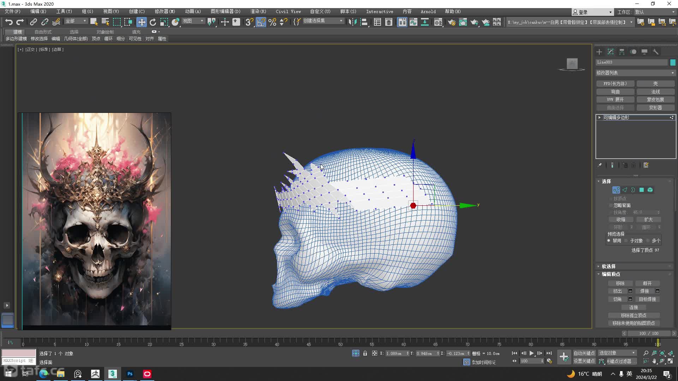
Task: Open the 修改器列表 modifier list dropdown
Action: pos(635,73)
